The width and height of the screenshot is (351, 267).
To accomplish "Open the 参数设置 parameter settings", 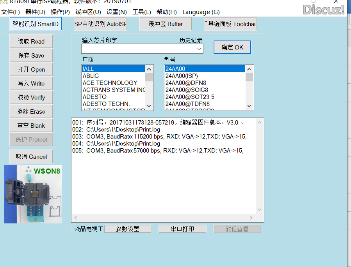I will tap(128, 228).
